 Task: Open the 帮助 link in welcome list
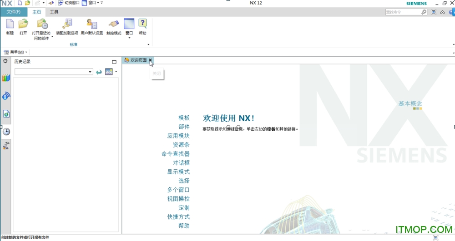(x=184, y=226)
